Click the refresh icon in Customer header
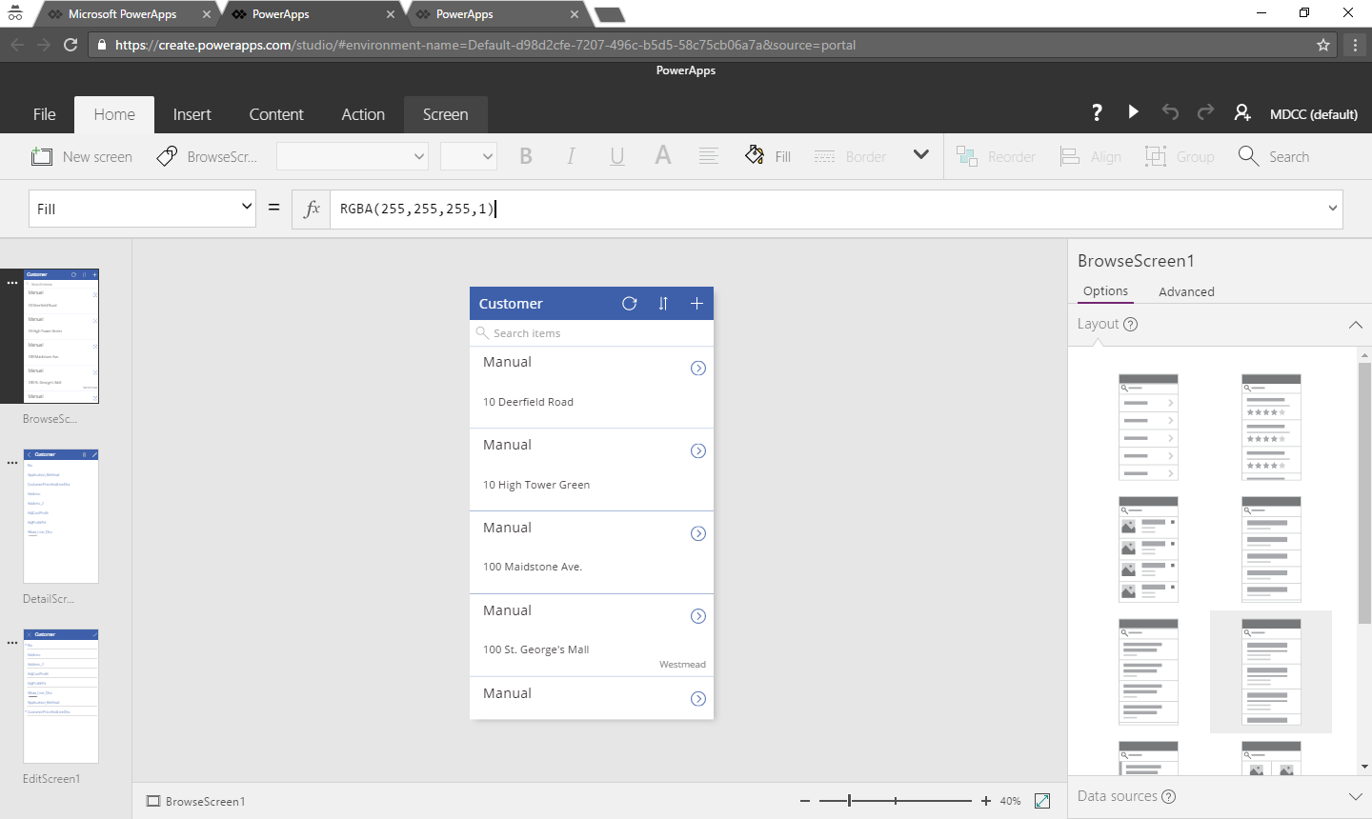 click(x=629, y=304)
